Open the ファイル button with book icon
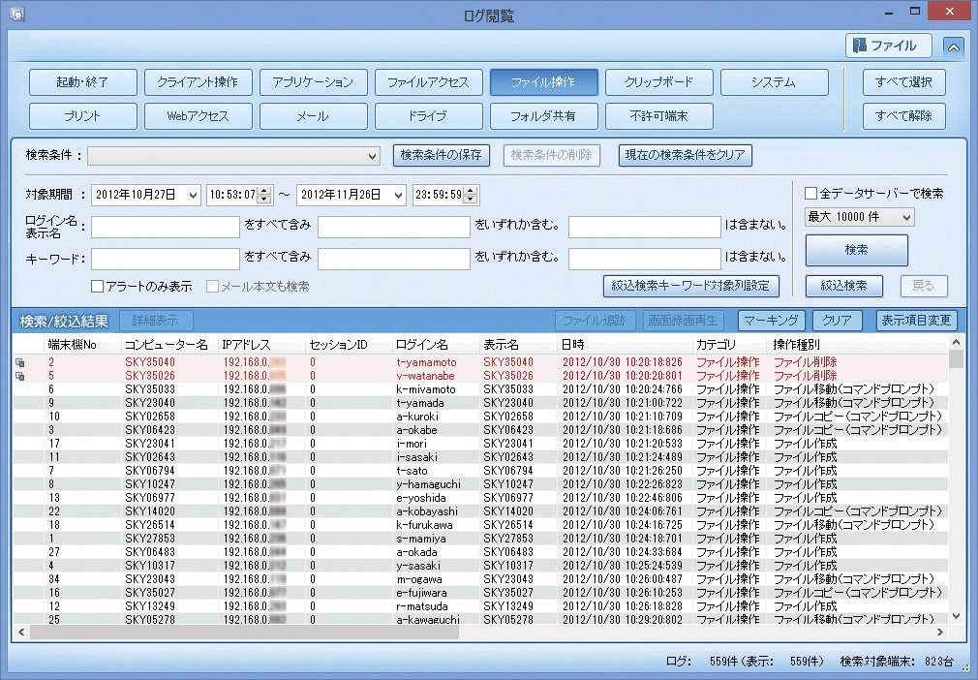This screenshot has height=680, width=978. (888, 46)
